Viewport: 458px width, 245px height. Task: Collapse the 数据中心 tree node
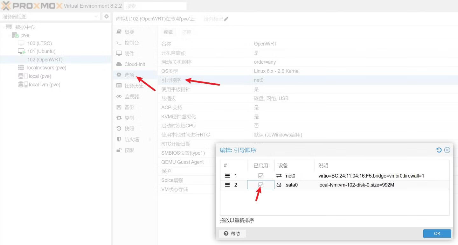(x=3, y=27)
